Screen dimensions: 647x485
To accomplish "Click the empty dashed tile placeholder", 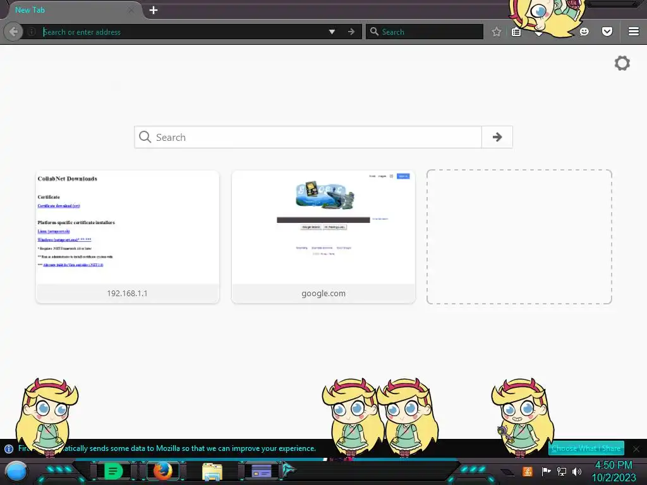I will pos(519,237).
